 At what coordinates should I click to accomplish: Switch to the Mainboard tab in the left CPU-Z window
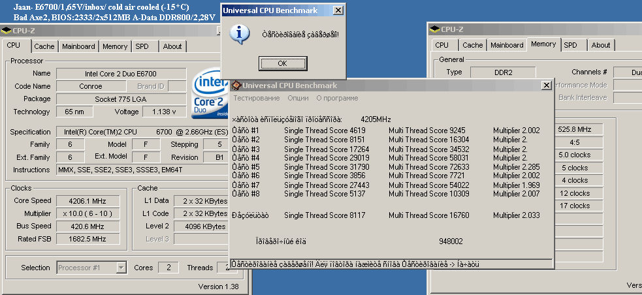tap(78, 46)
